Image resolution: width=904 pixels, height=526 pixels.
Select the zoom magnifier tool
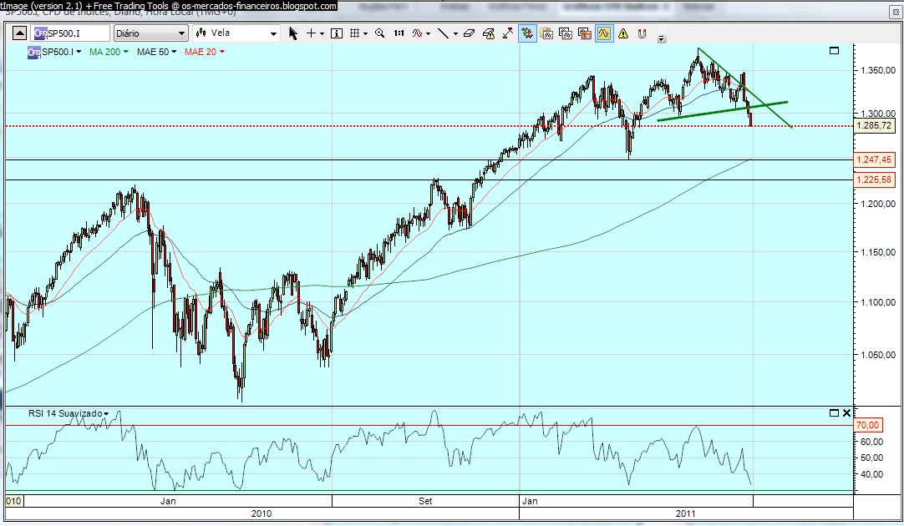[x=380, y=33]
